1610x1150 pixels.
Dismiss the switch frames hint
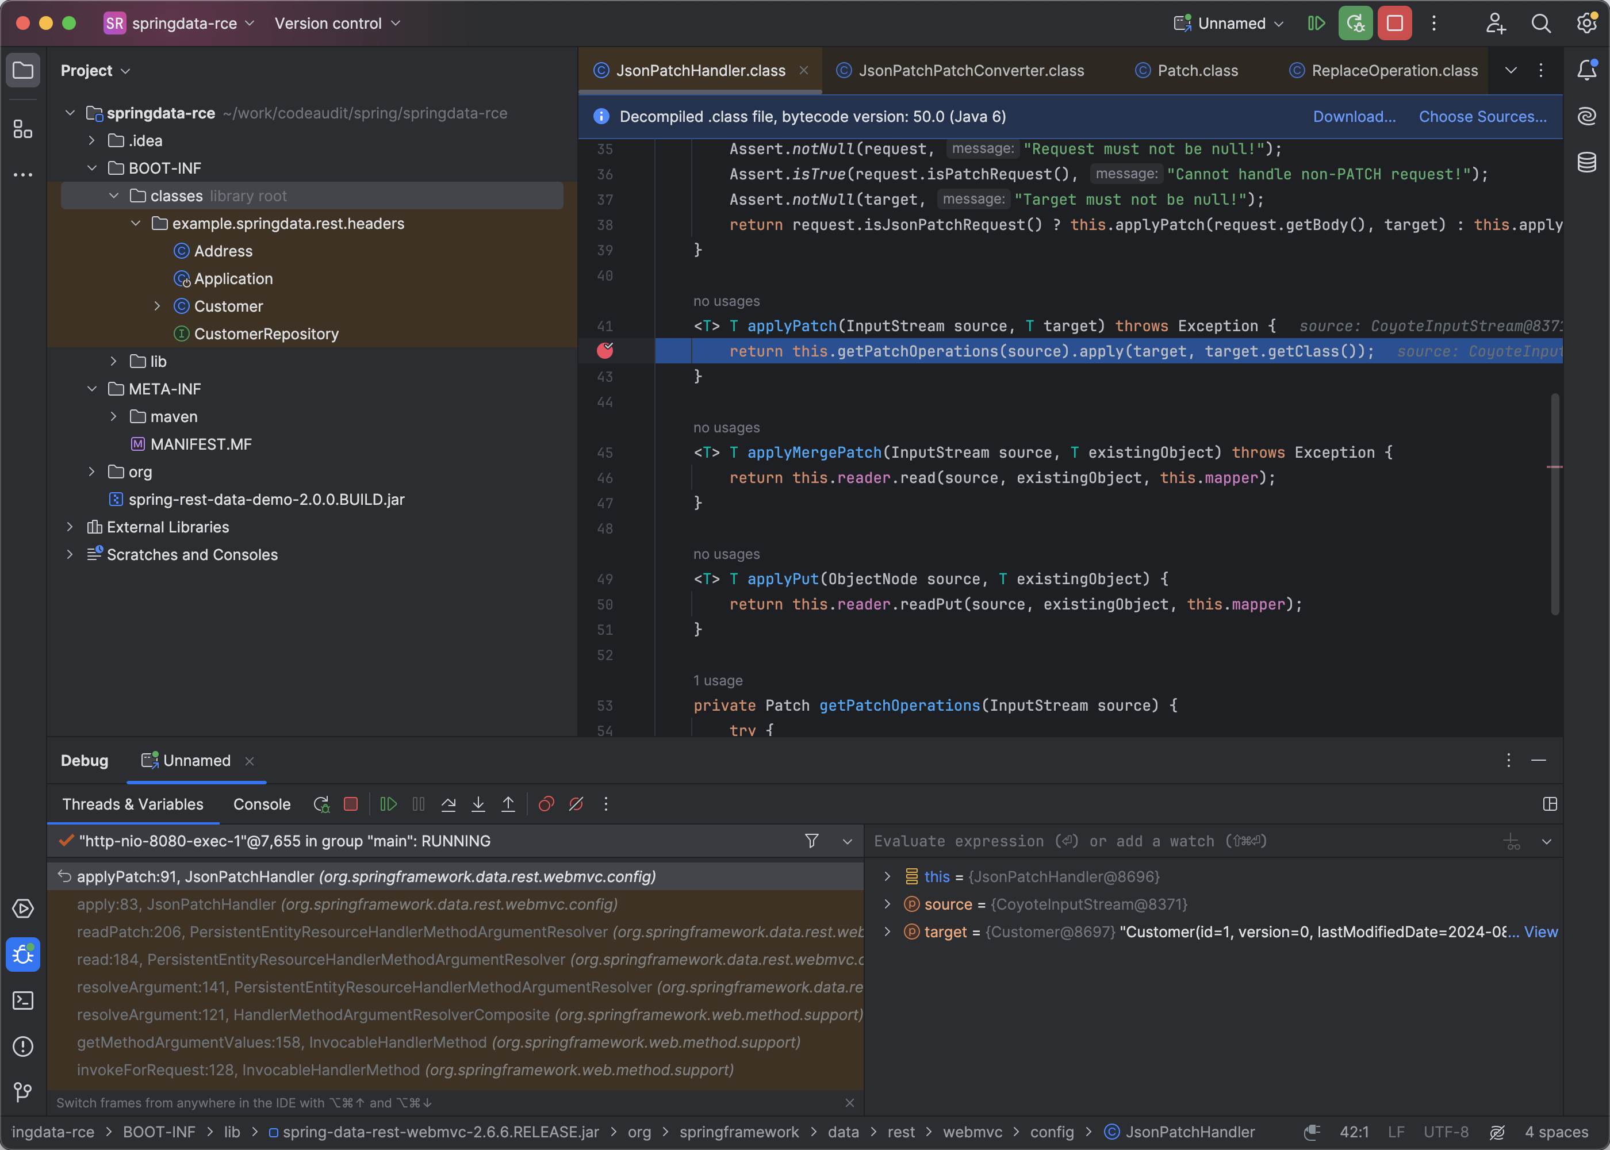coord(850,1102)
